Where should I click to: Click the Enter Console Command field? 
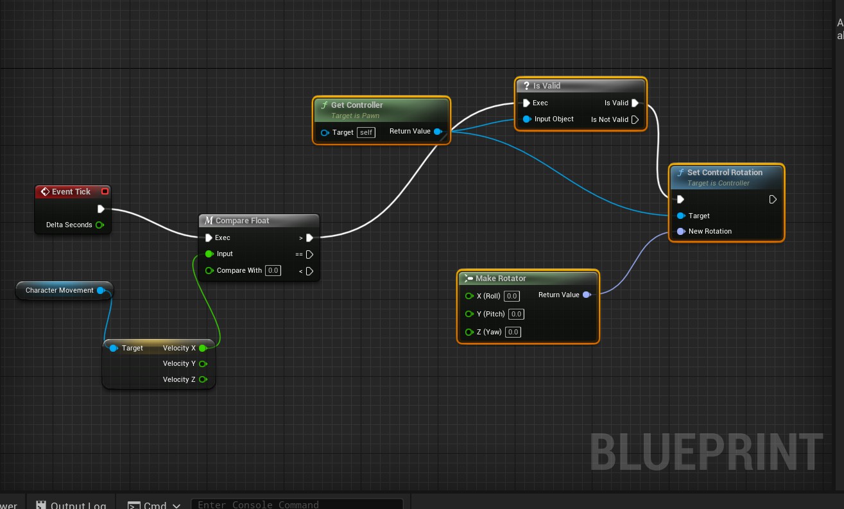(x=297, y=505)
